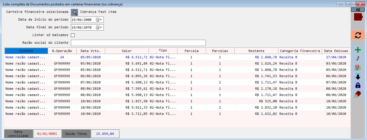
Task: Click the pencil edit icon
Action: pos(358,59)
